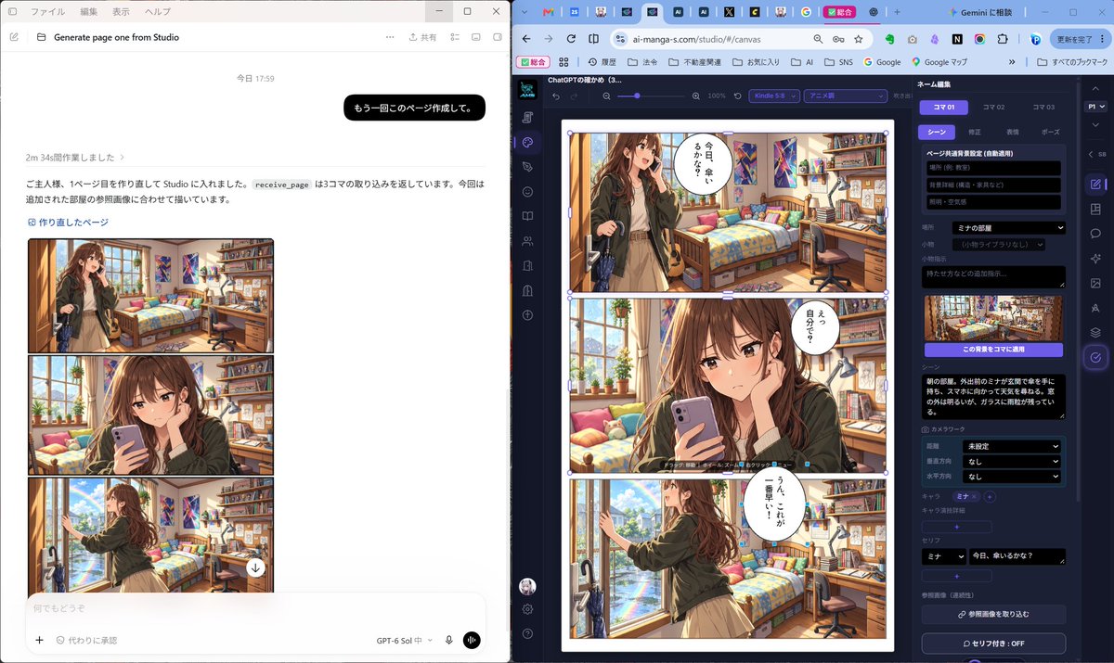Image resolution: width=1114 pixels, height=663 pixels.
Task: Open the ファイル menu in ChatGPT window
Action: [x=48, y=12]
